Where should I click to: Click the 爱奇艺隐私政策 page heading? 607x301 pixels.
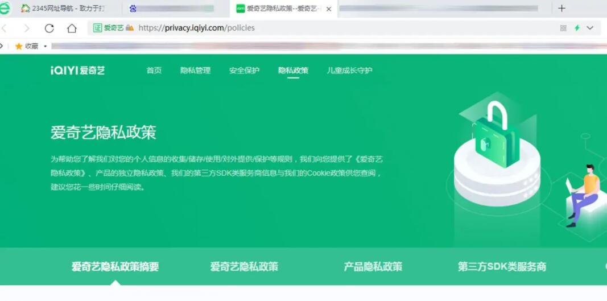pyautogui.click(x=104, y=133)
